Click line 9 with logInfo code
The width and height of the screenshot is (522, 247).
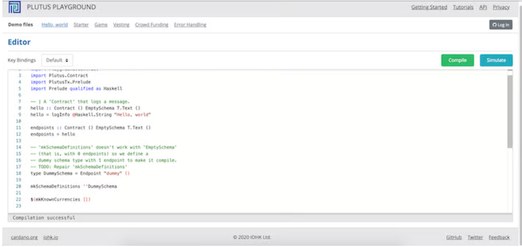pyautogui.click(x=90, y=115)
